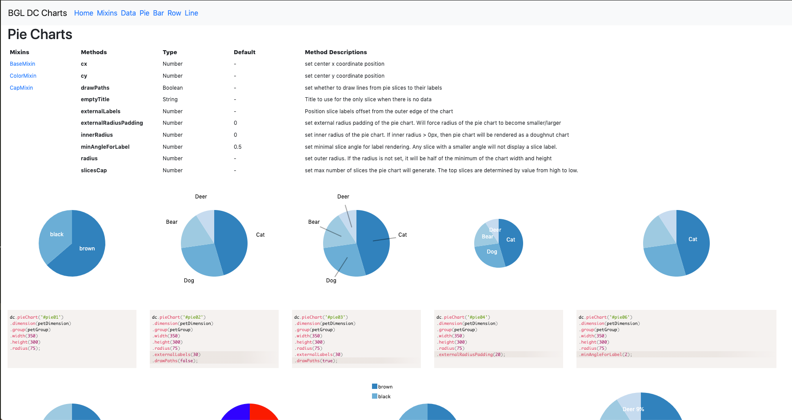Screen dimensions: 792x420
Task: Click the minAngleForLabel method name
Action: pyautogui.click(x=105, y=147)
